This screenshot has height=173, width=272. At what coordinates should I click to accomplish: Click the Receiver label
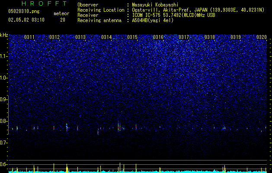coord(88,15)
